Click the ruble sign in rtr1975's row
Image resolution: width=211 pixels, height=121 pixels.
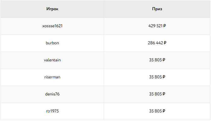[x=164, y=111]
